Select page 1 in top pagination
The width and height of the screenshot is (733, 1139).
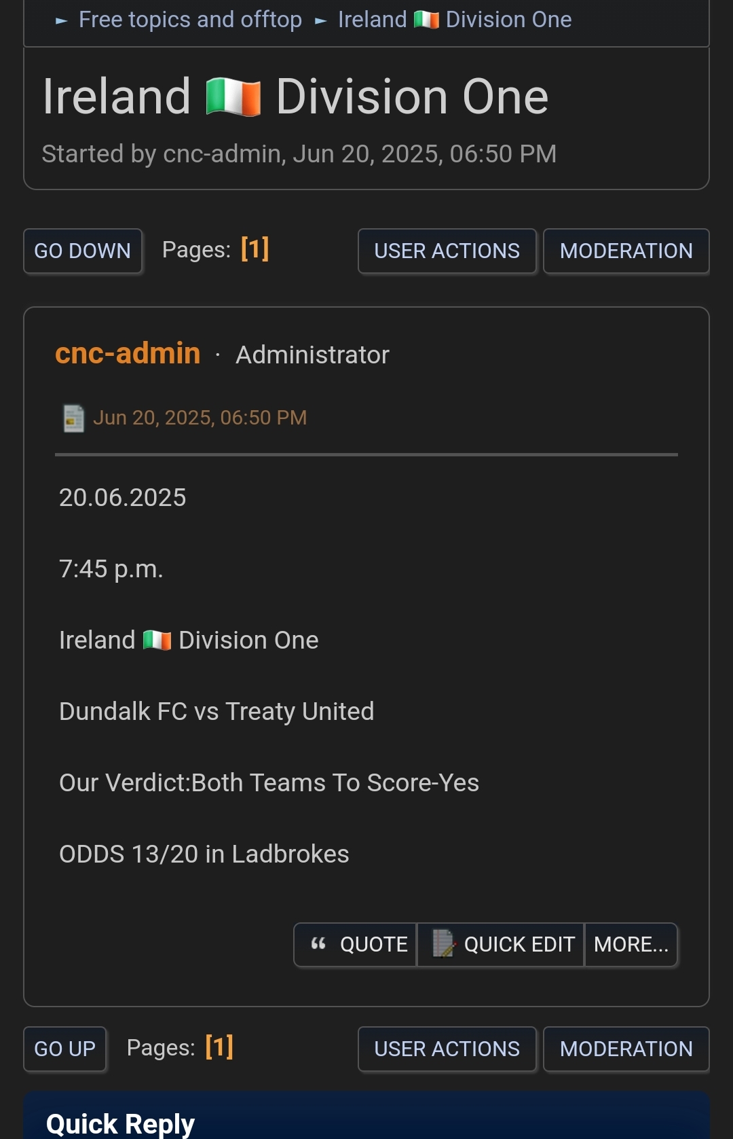point(255,249)
